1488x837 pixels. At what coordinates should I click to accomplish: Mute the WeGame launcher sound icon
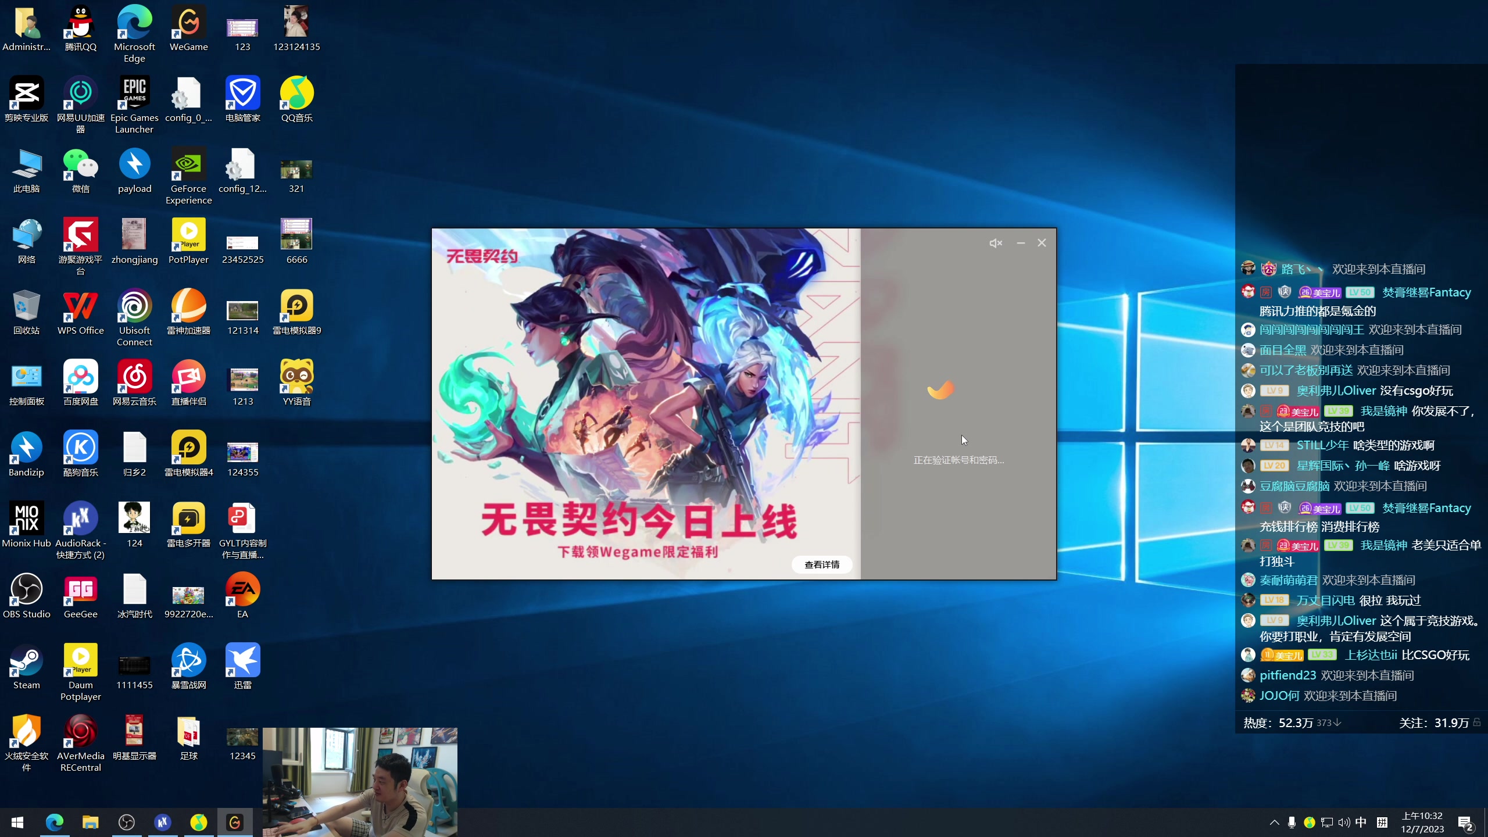tap(996, 243)
